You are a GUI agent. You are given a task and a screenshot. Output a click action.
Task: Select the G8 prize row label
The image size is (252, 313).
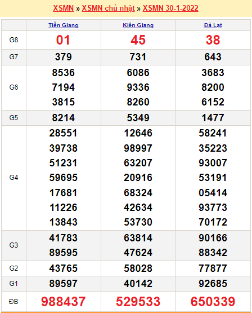[13, 40]
